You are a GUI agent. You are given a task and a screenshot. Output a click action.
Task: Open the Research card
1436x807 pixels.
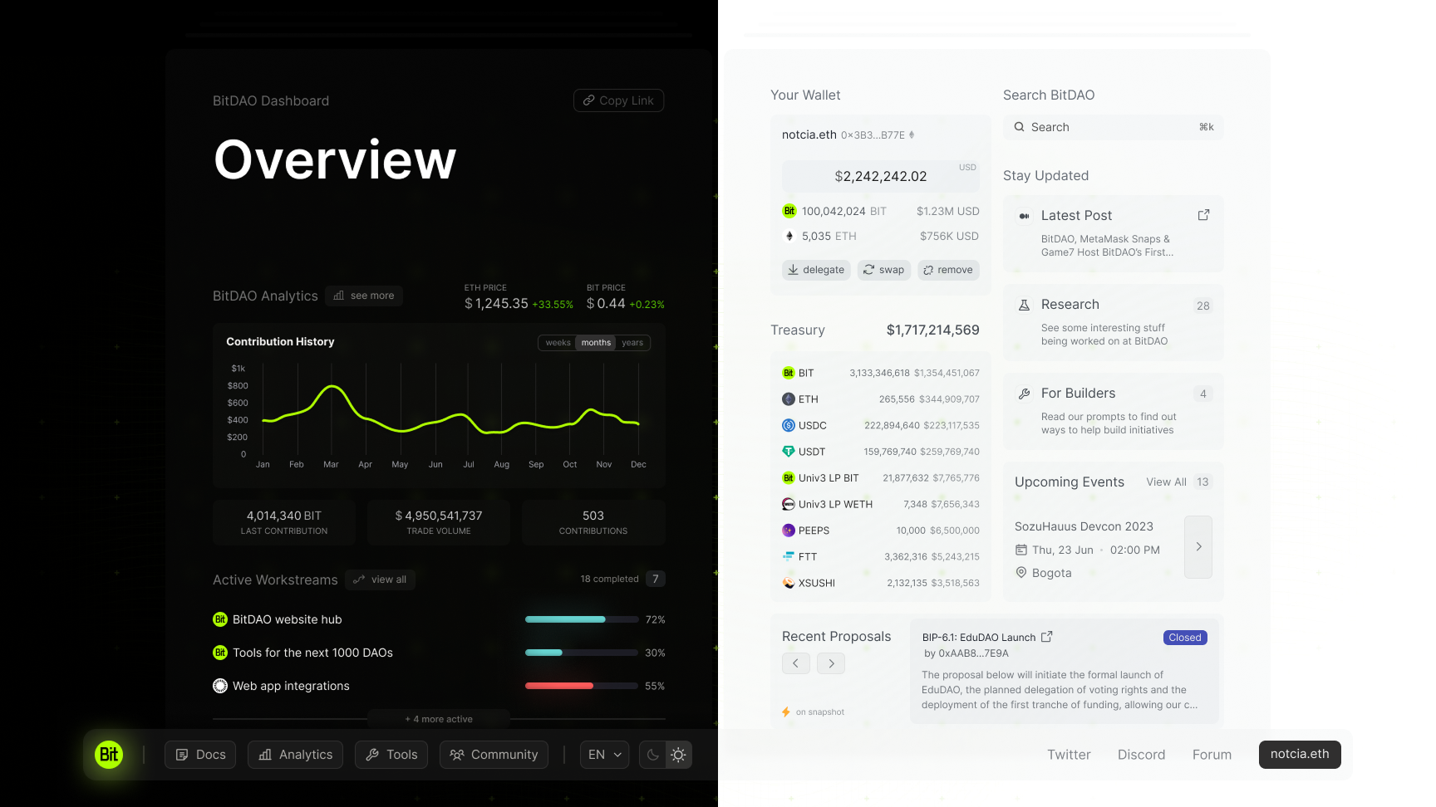pyautogui.click(x=1113, y=322)
